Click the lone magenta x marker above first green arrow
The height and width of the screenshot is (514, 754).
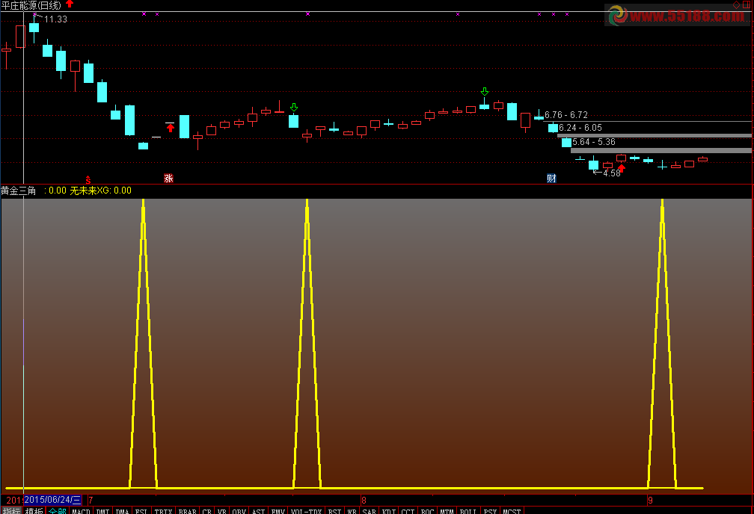pyautogui.click(x=307, y=14)
